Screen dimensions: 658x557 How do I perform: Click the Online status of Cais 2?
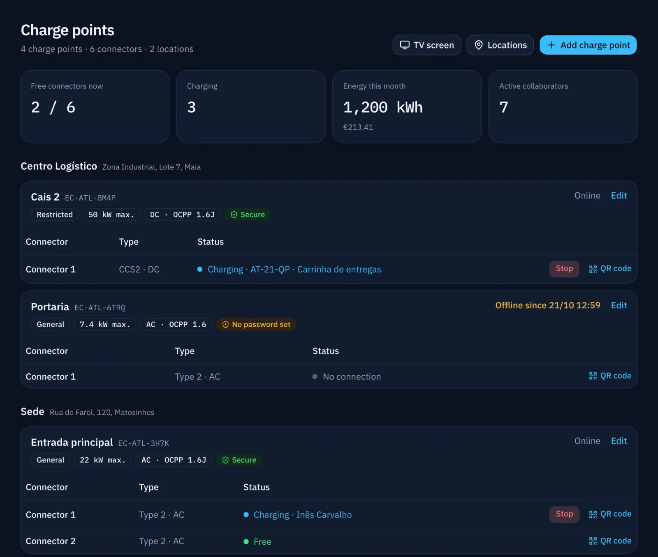point(587,196)
